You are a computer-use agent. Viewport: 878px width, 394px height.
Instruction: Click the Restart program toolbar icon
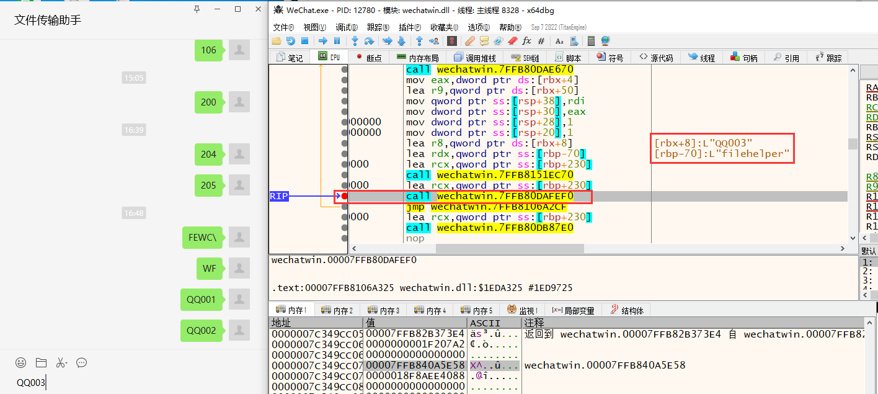[x=290, y=41]
